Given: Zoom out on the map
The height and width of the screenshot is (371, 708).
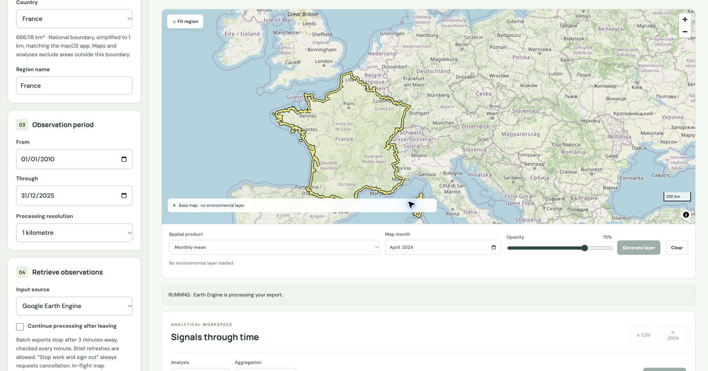Looking at the screenshot, I should pos(685,31).
